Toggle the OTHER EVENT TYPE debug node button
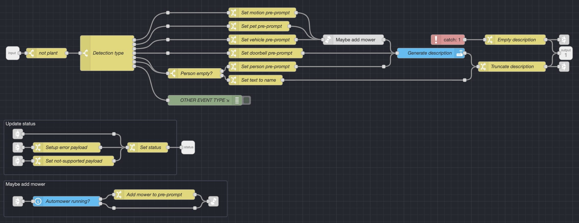The image size is (579, 223). tap(247, 100)
